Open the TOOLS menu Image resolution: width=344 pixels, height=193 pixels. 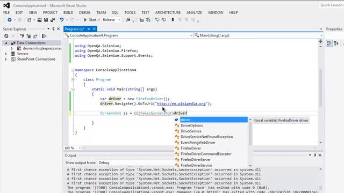click(130, 12)
